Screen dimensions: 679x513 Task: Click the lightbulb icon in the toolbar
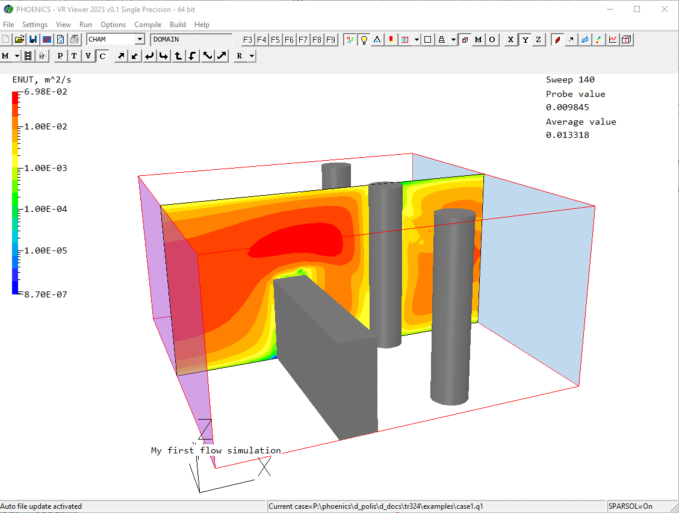pyautogui.click(x=364, y=40)
